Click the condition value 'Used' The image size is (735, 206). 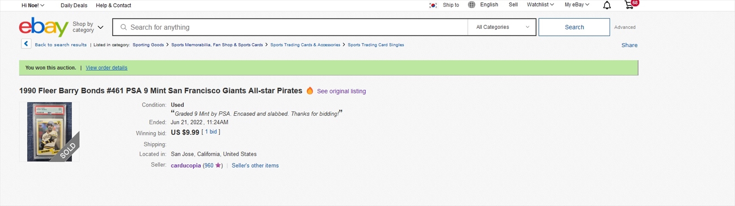[177, 105]
